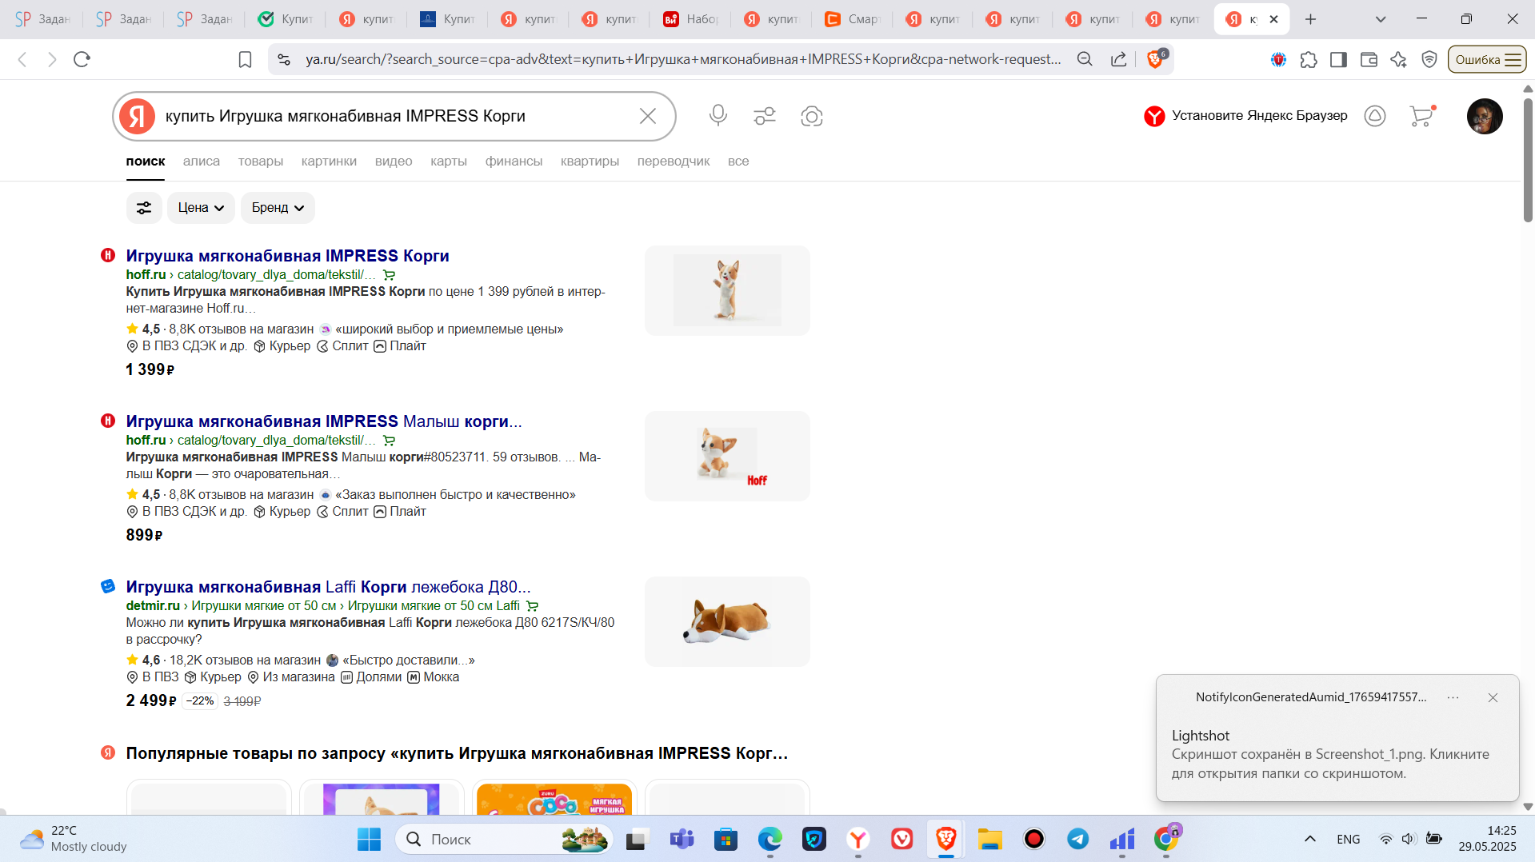The width and height of the screenshot is (1535, 862).
Task: Click Установите Яндекс Браузер link
Action: (1245, 116)
